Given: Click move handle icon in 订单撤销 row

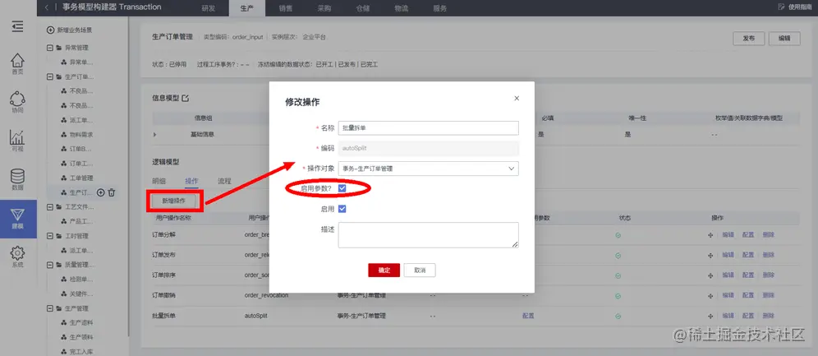Looking at the screenshot, I should (710, 295).
